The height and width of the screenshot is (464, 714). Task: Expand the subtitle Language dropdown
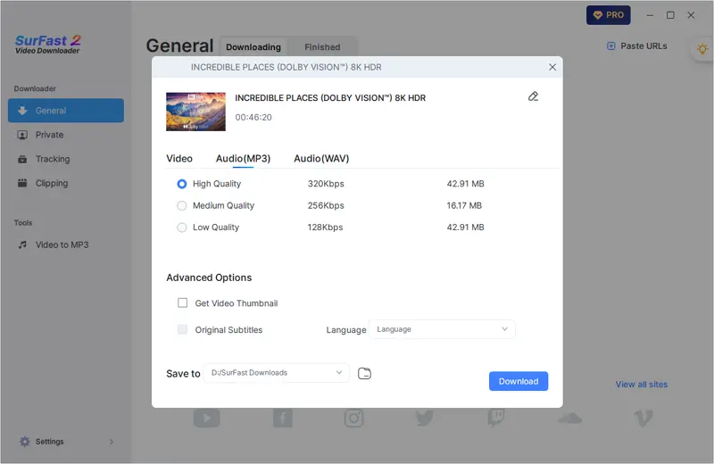pyautogui.click(x=442, y=329)
